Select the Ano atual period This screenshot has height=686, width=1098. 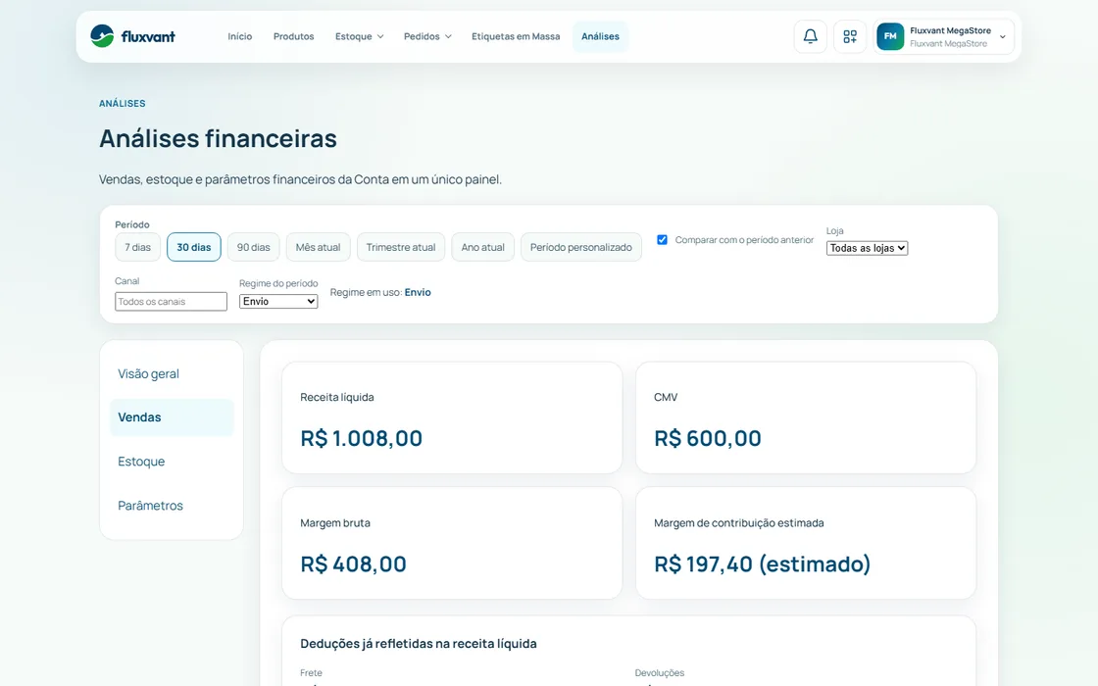482,247
